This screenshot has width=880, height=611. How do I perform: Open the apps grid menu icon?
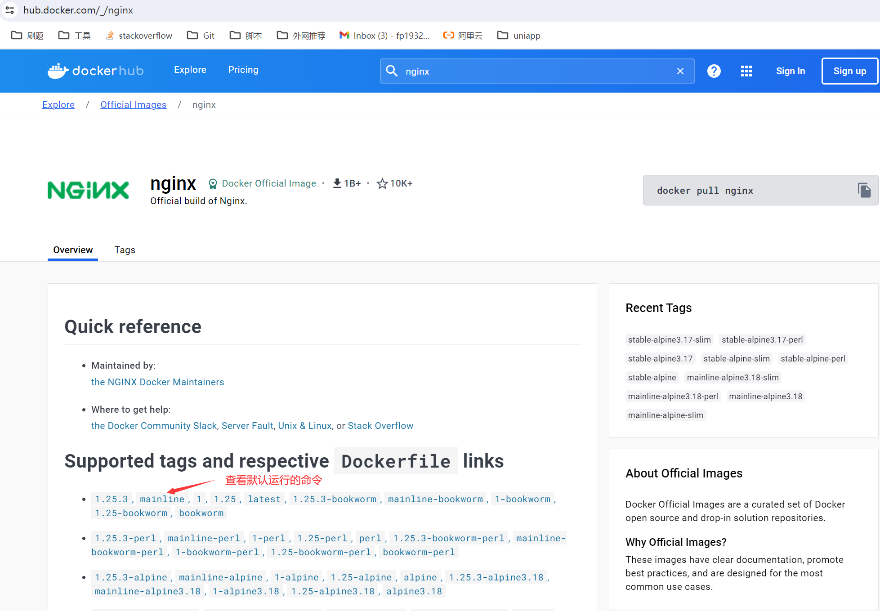(x=746, y=71)
